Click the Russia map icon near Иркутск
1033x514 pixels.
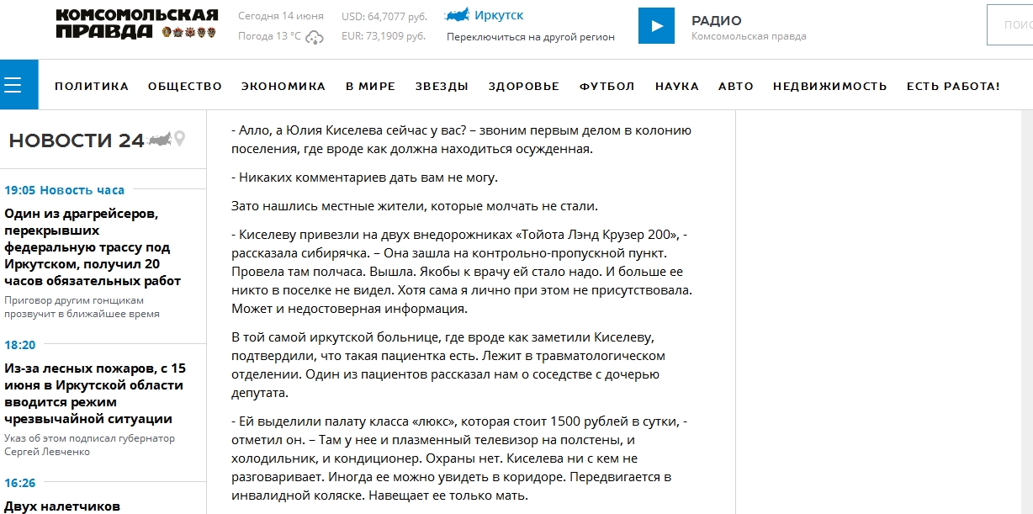coord(457,15)
